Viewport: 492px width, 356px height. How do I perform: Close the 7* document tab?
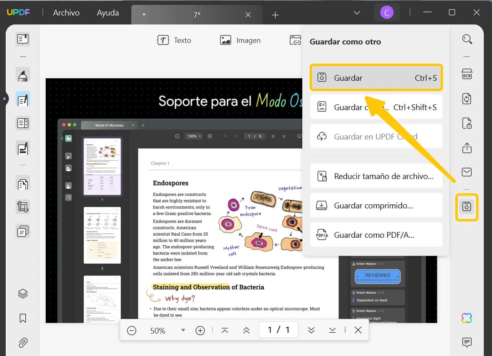(x=248, y=15)
